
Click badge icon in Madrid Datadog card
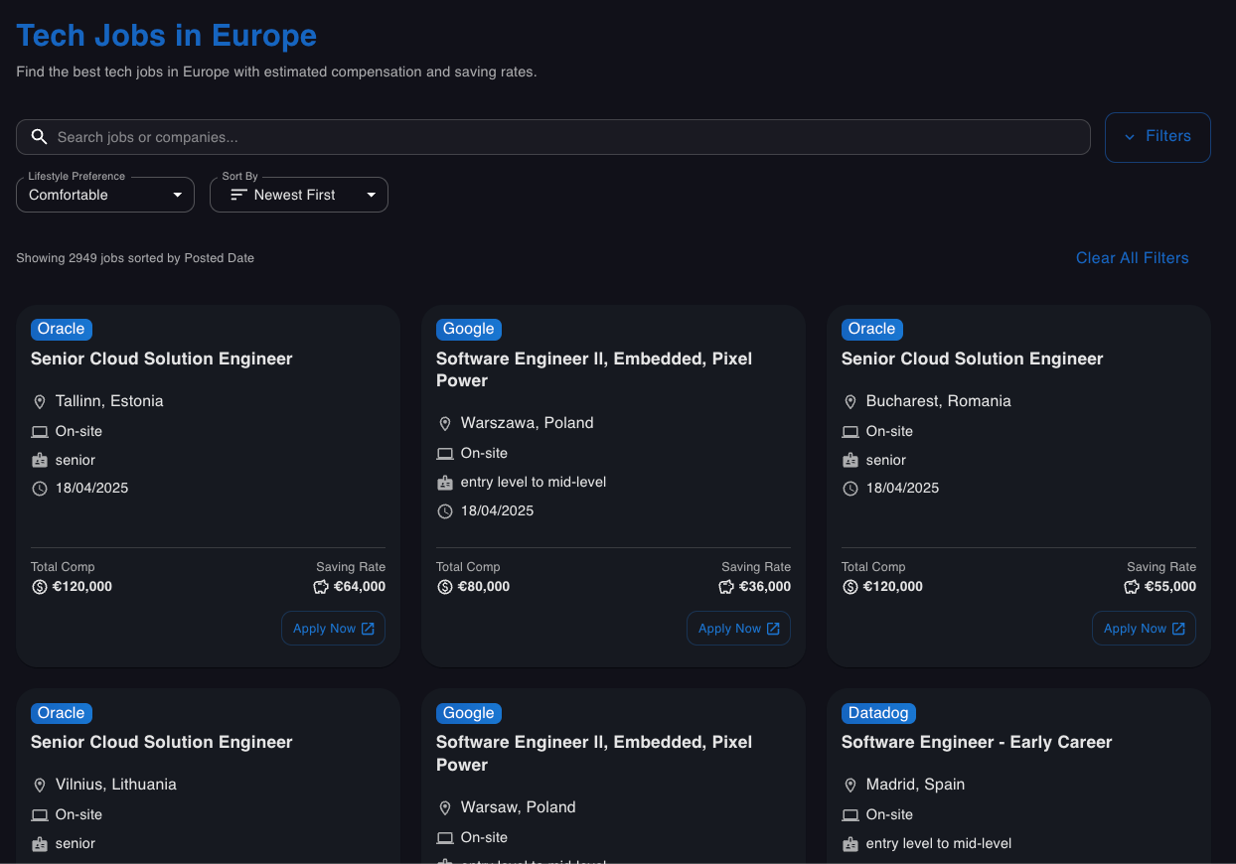850,844
